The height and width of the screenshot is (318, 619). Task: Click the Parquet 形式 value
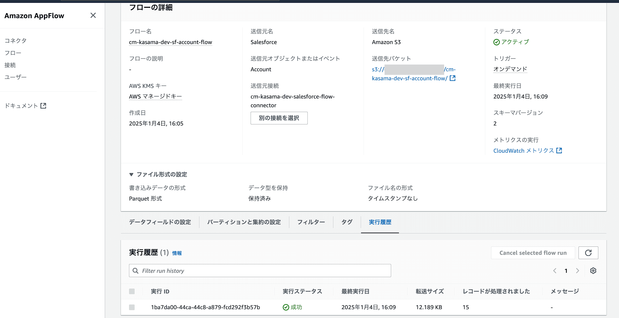point(145,198)
